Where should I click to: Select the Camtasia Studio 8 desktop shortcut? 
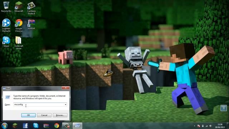(x=31, y=8)
